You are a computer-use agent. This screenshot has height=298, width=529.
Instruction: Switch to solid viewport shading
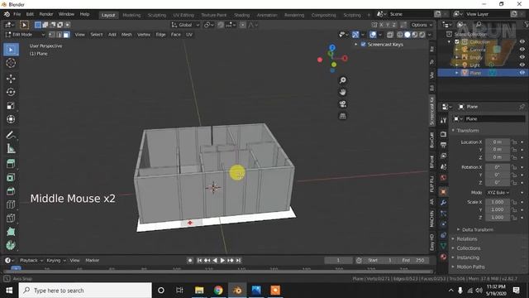point(407,35)
